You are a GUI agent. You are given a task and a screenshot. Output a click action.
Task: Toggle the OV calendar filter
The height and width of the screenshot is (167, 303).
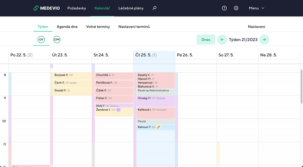coord(41,40)
